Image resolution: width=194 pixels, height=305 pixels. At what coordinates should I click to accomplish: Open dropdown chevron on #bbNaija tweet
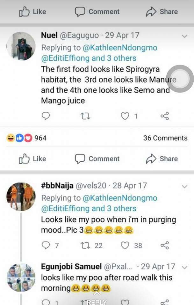pos(184,186)
